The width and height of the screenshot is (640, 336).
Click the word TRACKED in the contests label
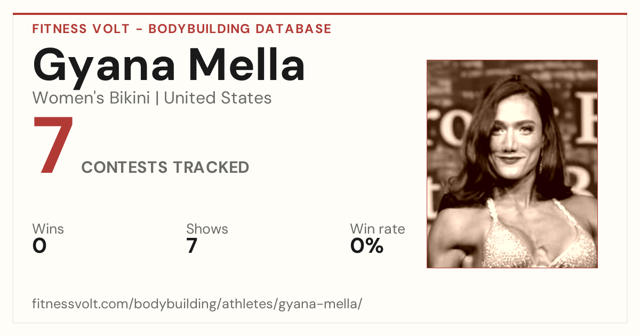211,167
